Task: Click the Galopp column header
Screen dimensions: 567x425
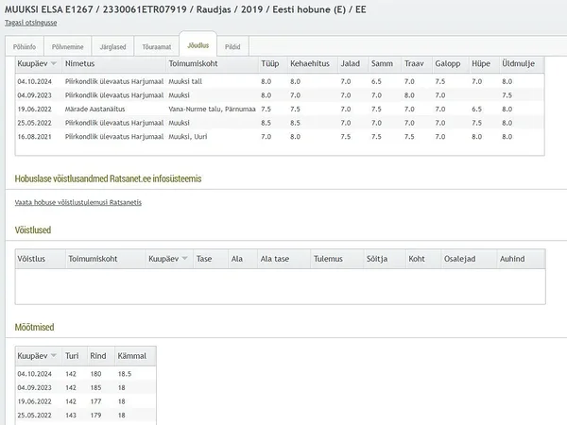Action: click(448, 64)
